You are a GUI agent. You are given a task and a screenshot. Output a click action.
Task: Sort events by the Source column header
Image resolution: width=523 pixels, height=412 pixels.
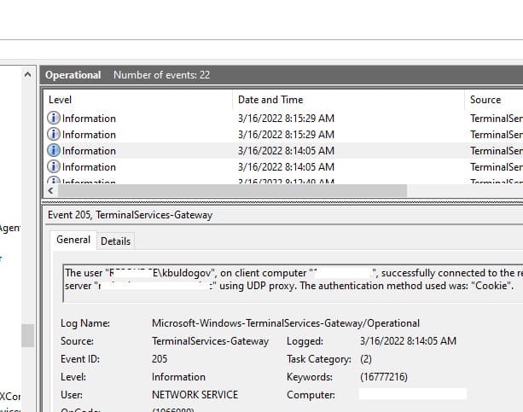point(491,100)
